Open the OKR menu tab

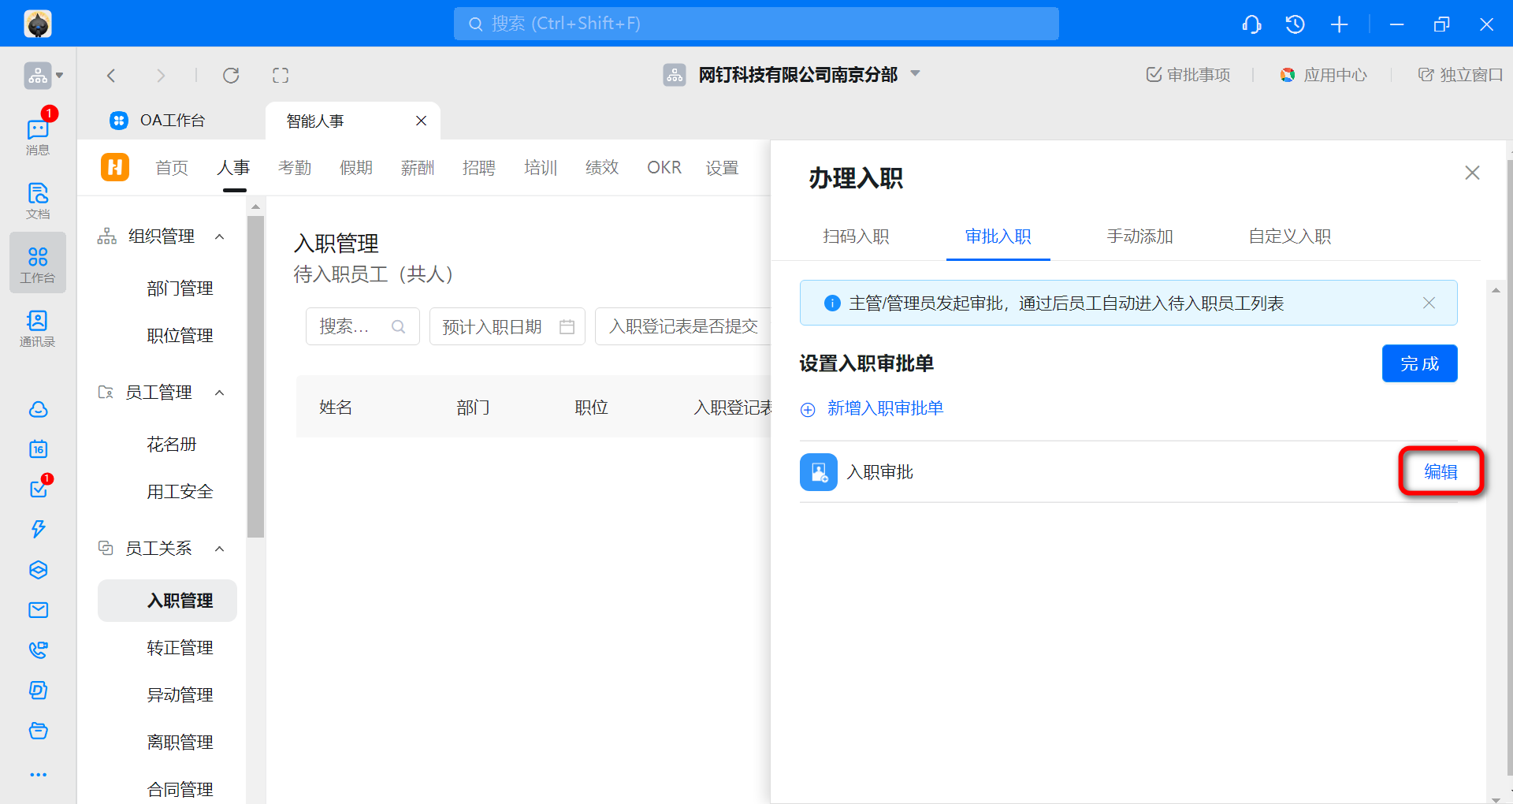664,168
